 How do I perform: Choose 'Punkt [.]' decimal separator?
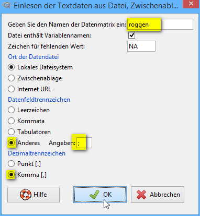(11, 164)
